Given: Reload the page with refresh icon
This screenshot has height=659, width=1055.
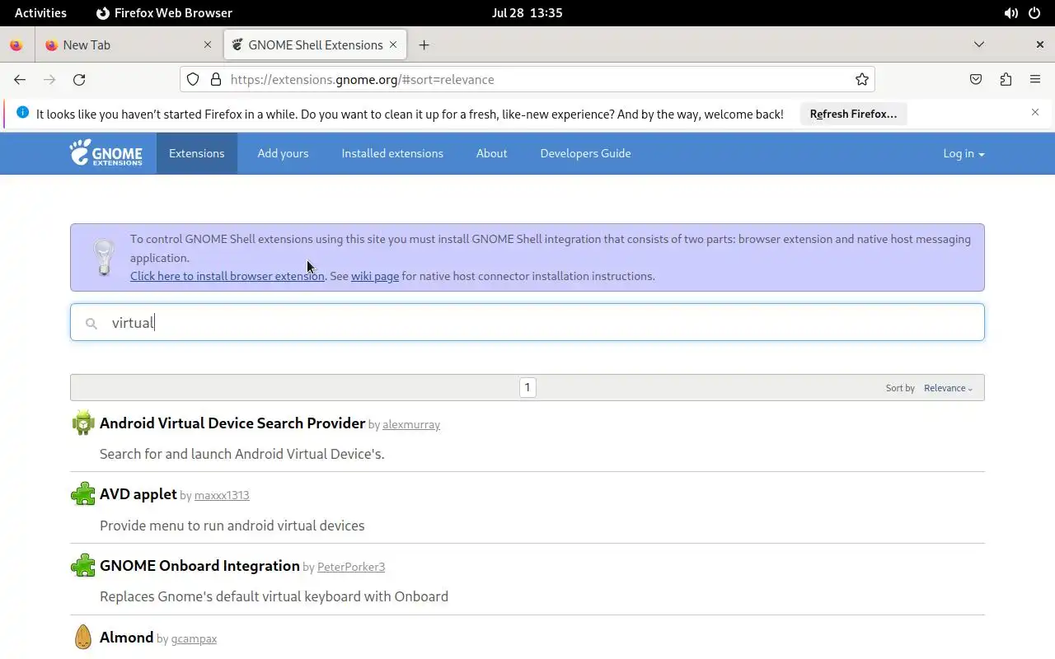Looking at the screenshot, I should point(79,80).
